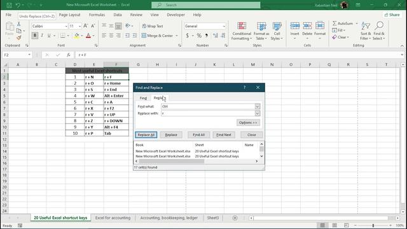Image resolution: width=407 pixels, height=229 pixels.
Task: Click Comma Style icon
Action: click(x=207, y=36)
